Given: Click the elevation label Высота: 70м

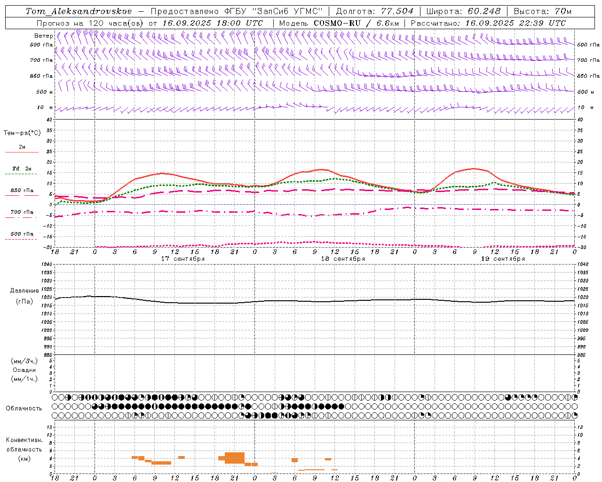Looking at the screenshot, I should point(542,11).
